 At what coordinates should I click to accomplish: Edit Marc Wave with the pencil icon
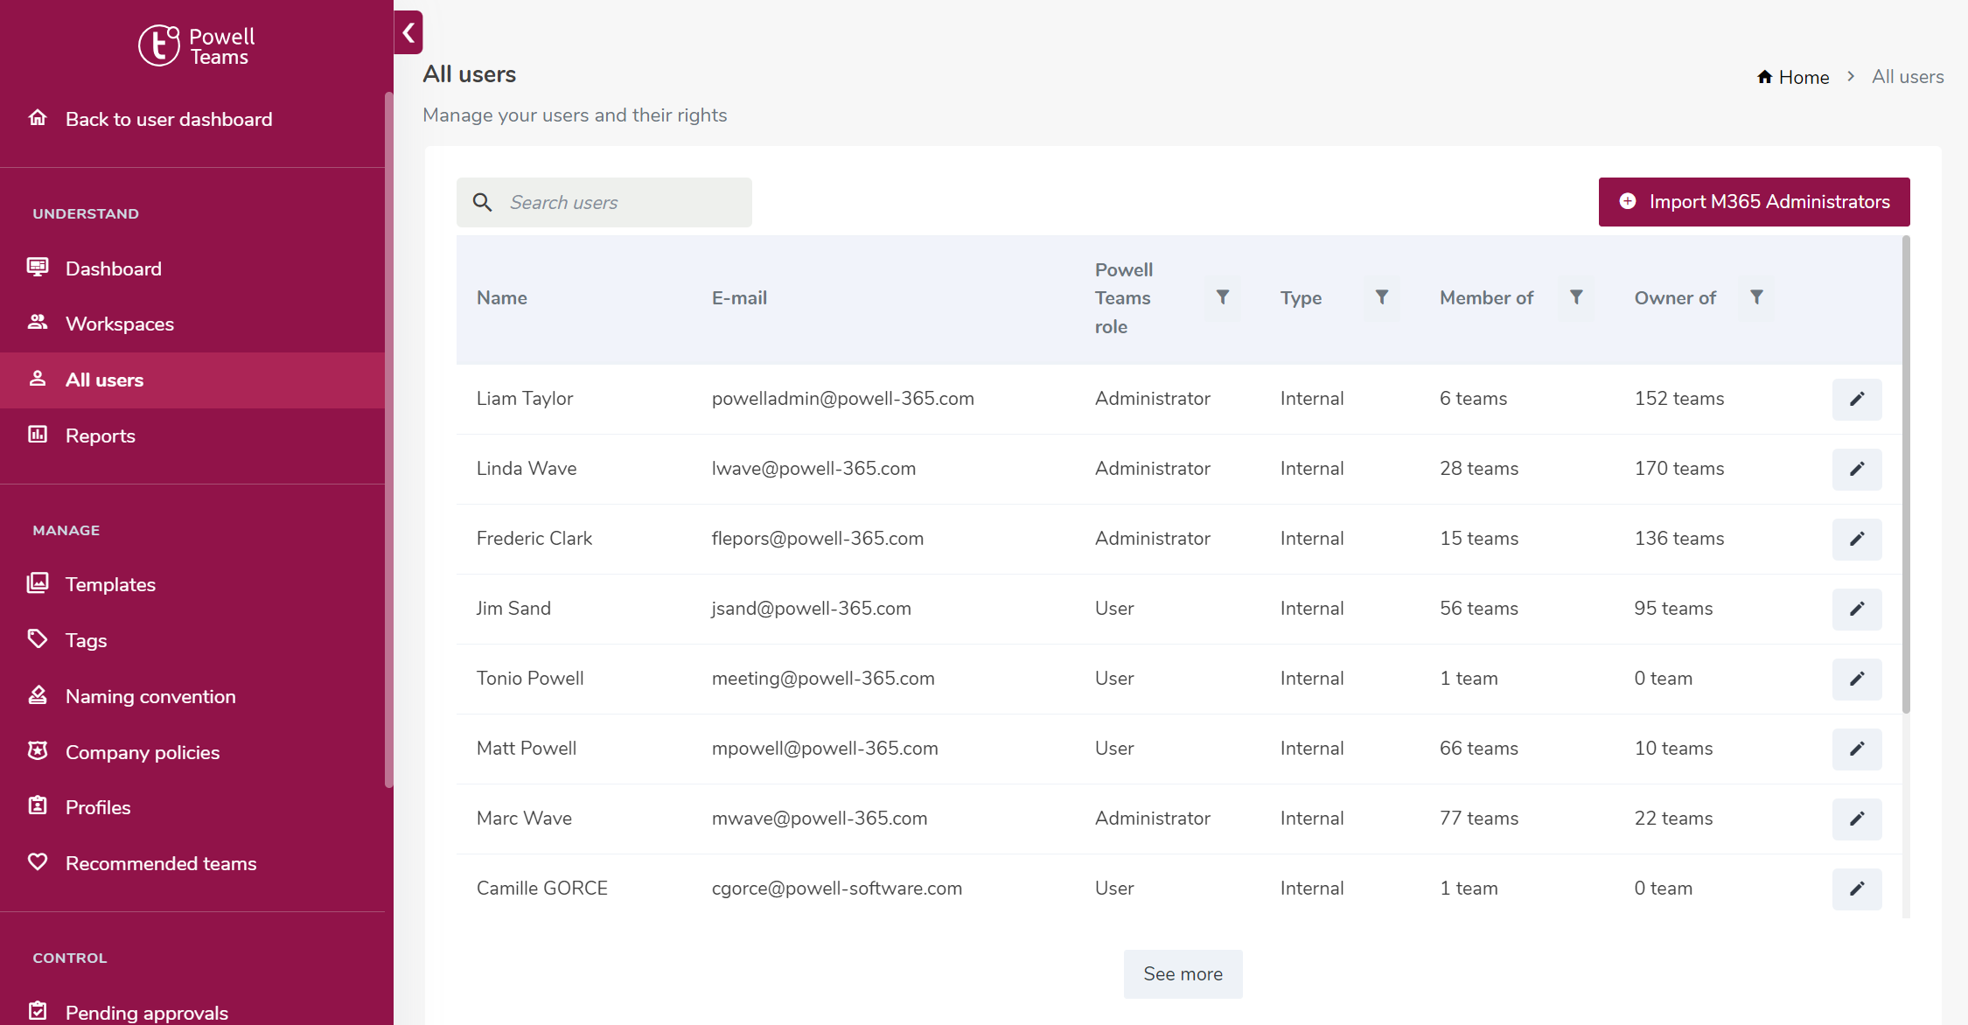[1857, 819]
